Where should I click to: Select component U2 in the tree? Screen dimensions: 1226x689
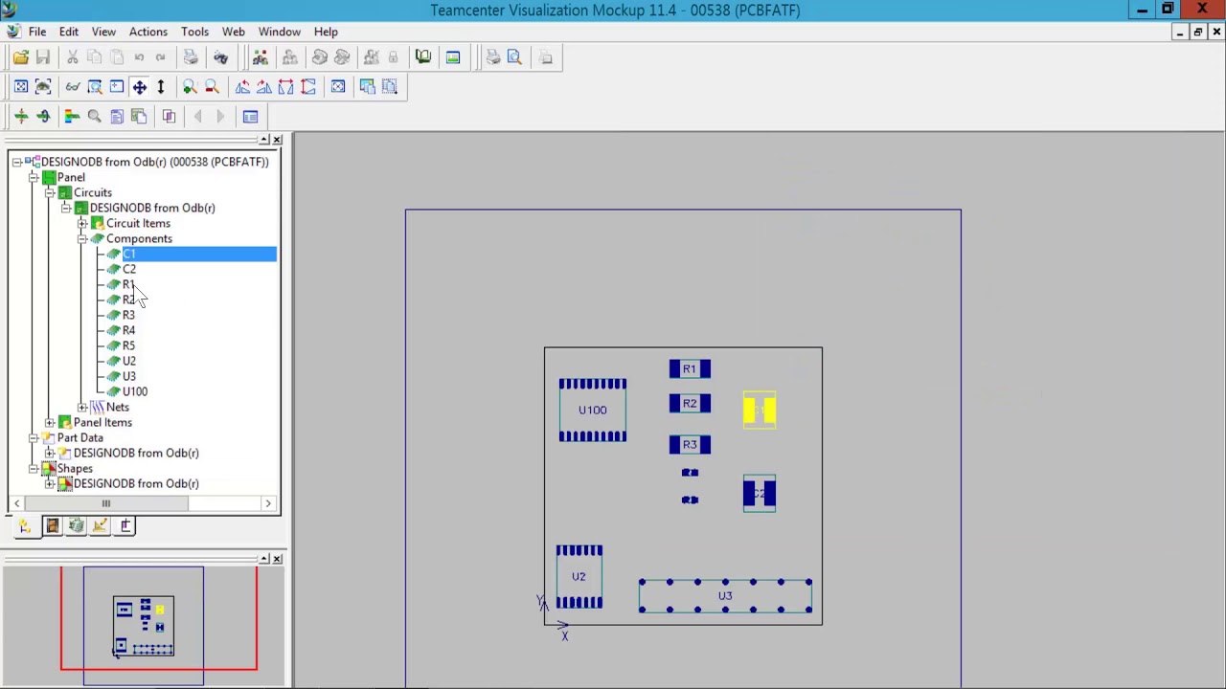(x=129, y=361)
